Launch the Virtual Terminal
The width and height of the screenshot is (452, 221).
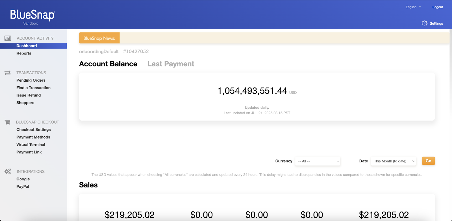[31, 145]
